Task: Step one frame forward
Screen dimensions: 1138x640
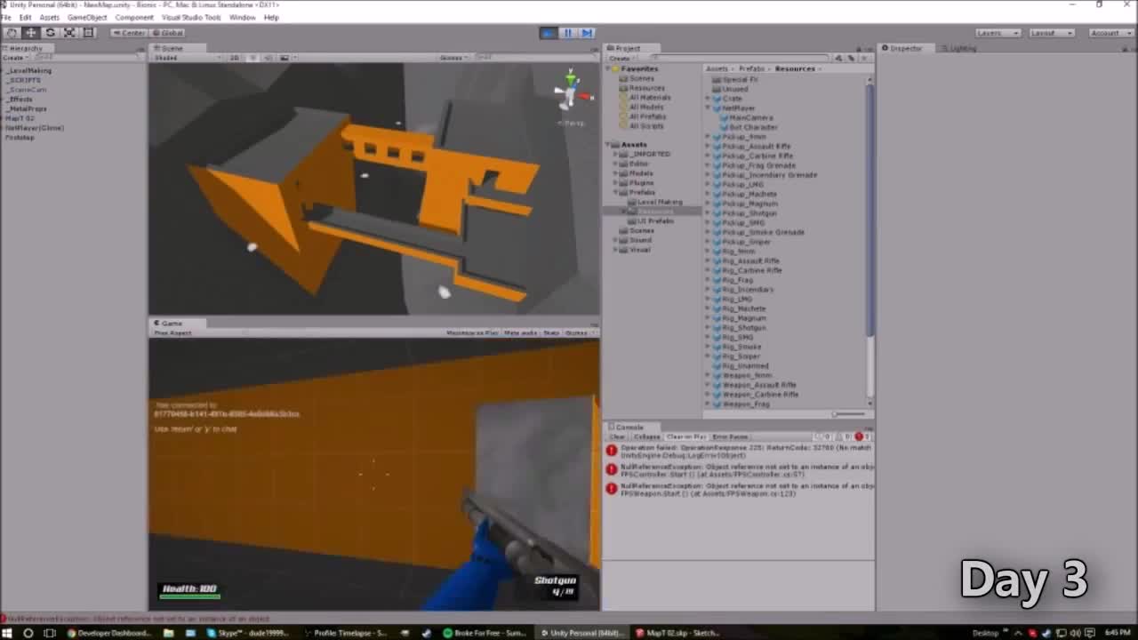Action: [x=587, y=32]
